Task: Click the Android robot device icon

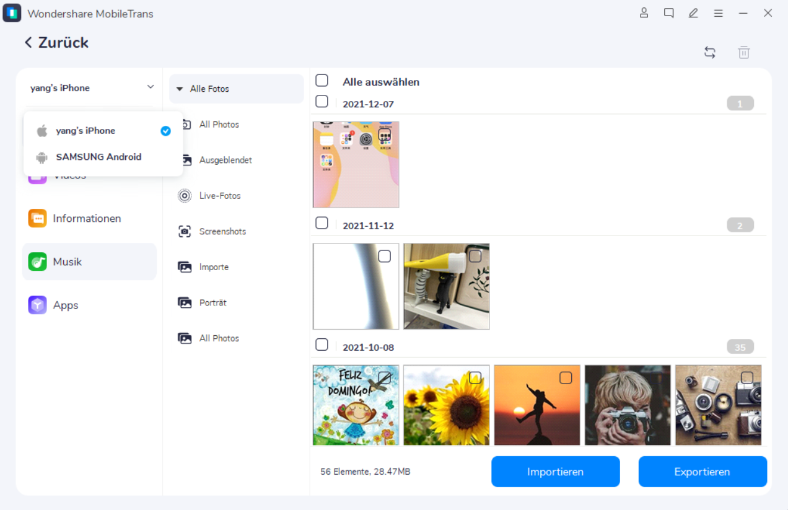Action: point(42,157)
